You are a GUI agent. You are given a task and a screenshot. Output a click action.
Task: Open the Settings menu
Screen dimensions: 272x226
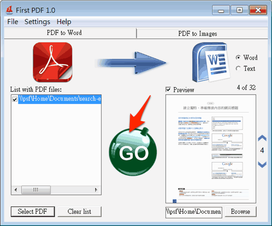pyautogui.click(x=37, y=22)
